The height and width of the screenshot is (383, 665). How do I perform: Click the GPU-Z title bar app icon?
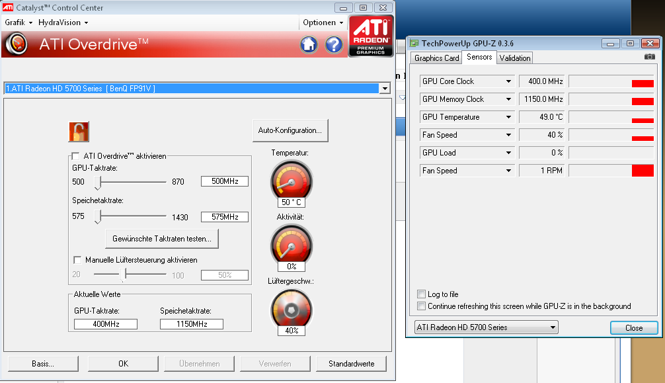(414, 43)
